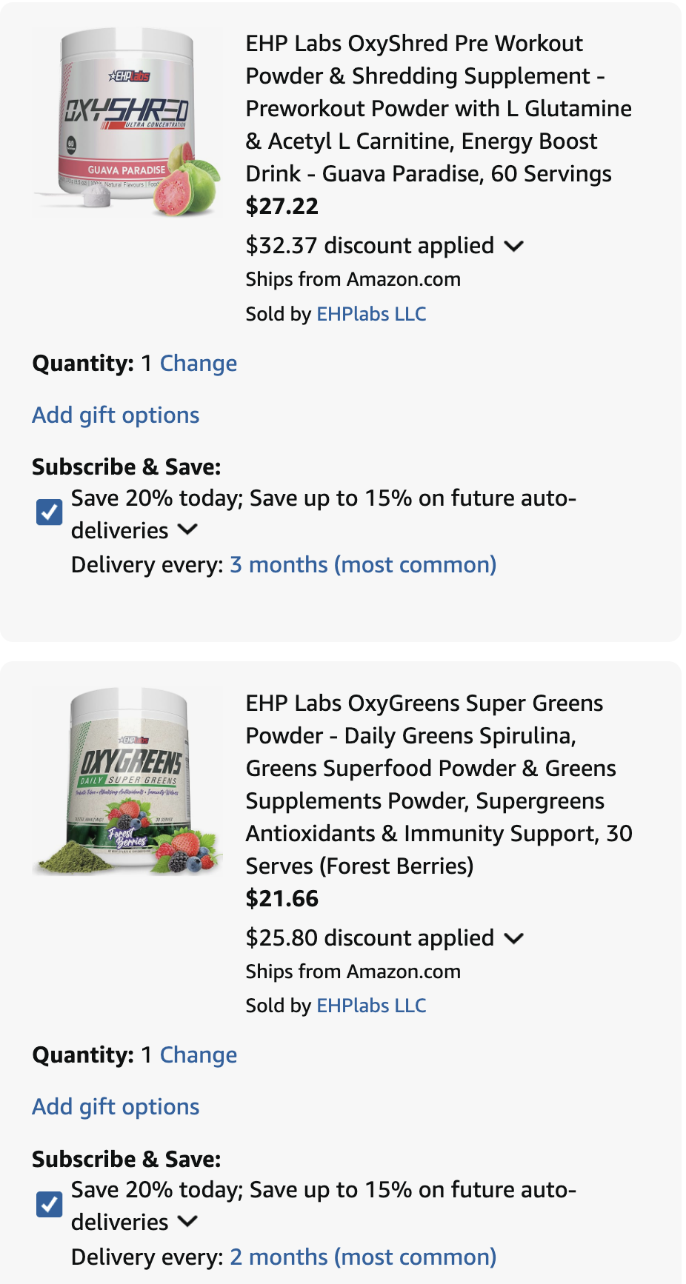Expand the $25.80 discount applied details
Image resolution: width=686 pixels, height=1284 pixels.
pos(513,938)
